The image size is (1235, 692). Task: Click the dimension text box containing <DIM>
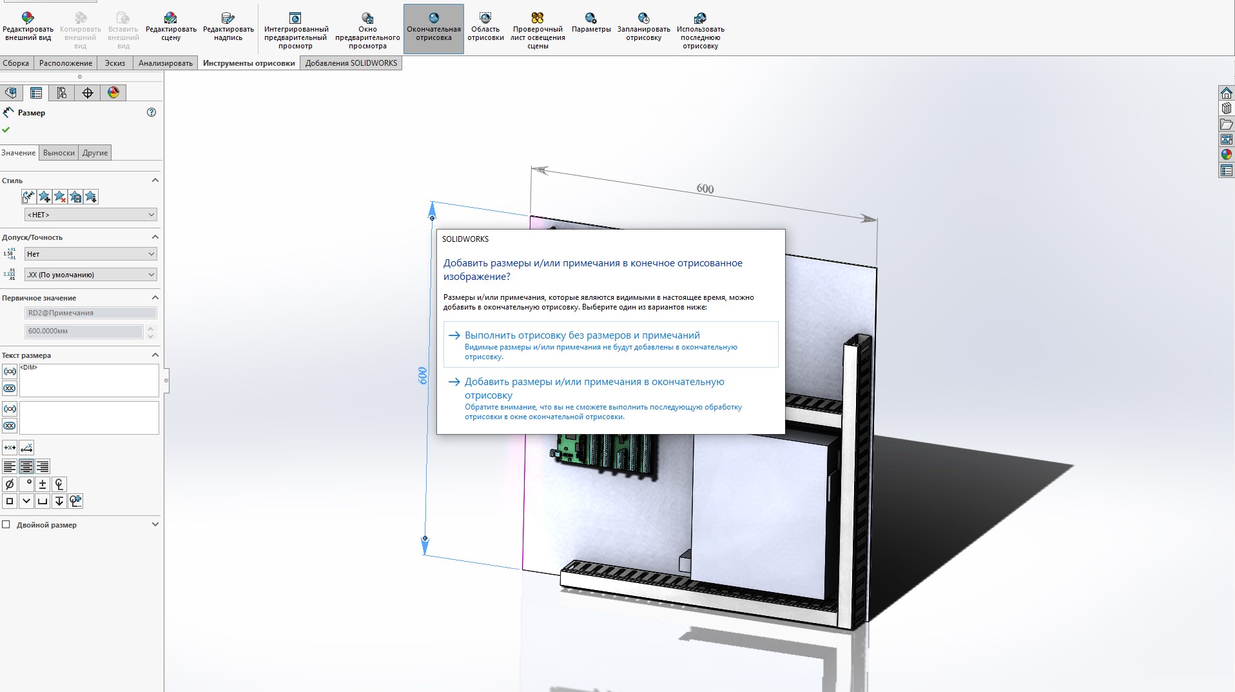point(89,381)
